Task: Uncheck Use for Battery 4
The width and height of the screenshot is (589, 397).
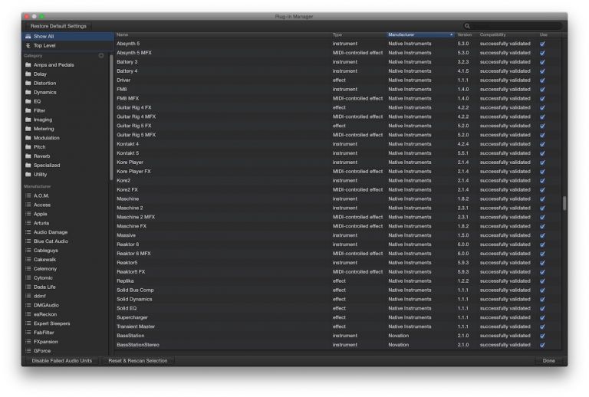Action: click(x=542, y=71)
